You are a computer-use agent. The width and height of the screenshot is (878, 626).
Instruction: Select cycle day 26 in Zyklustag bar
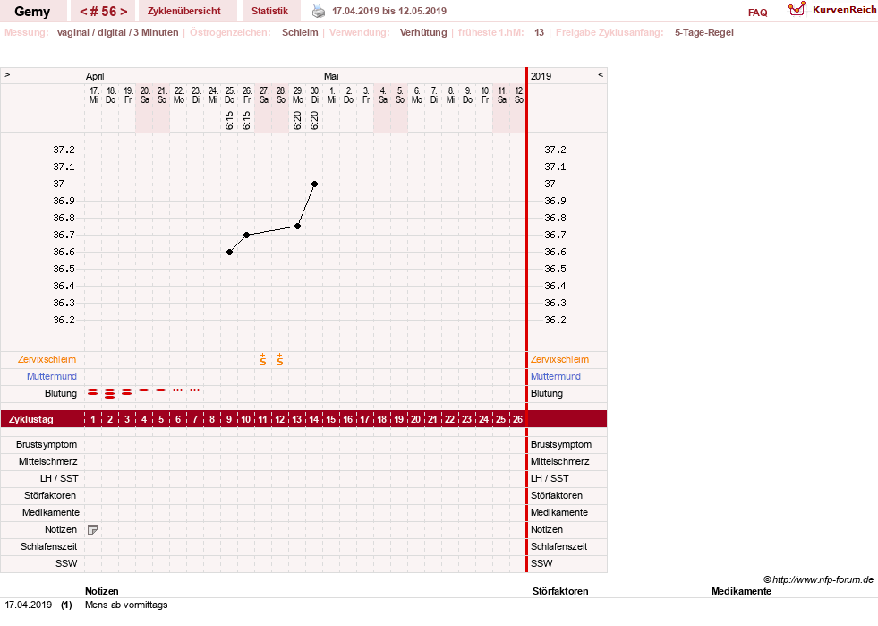[x=518, y=419]
